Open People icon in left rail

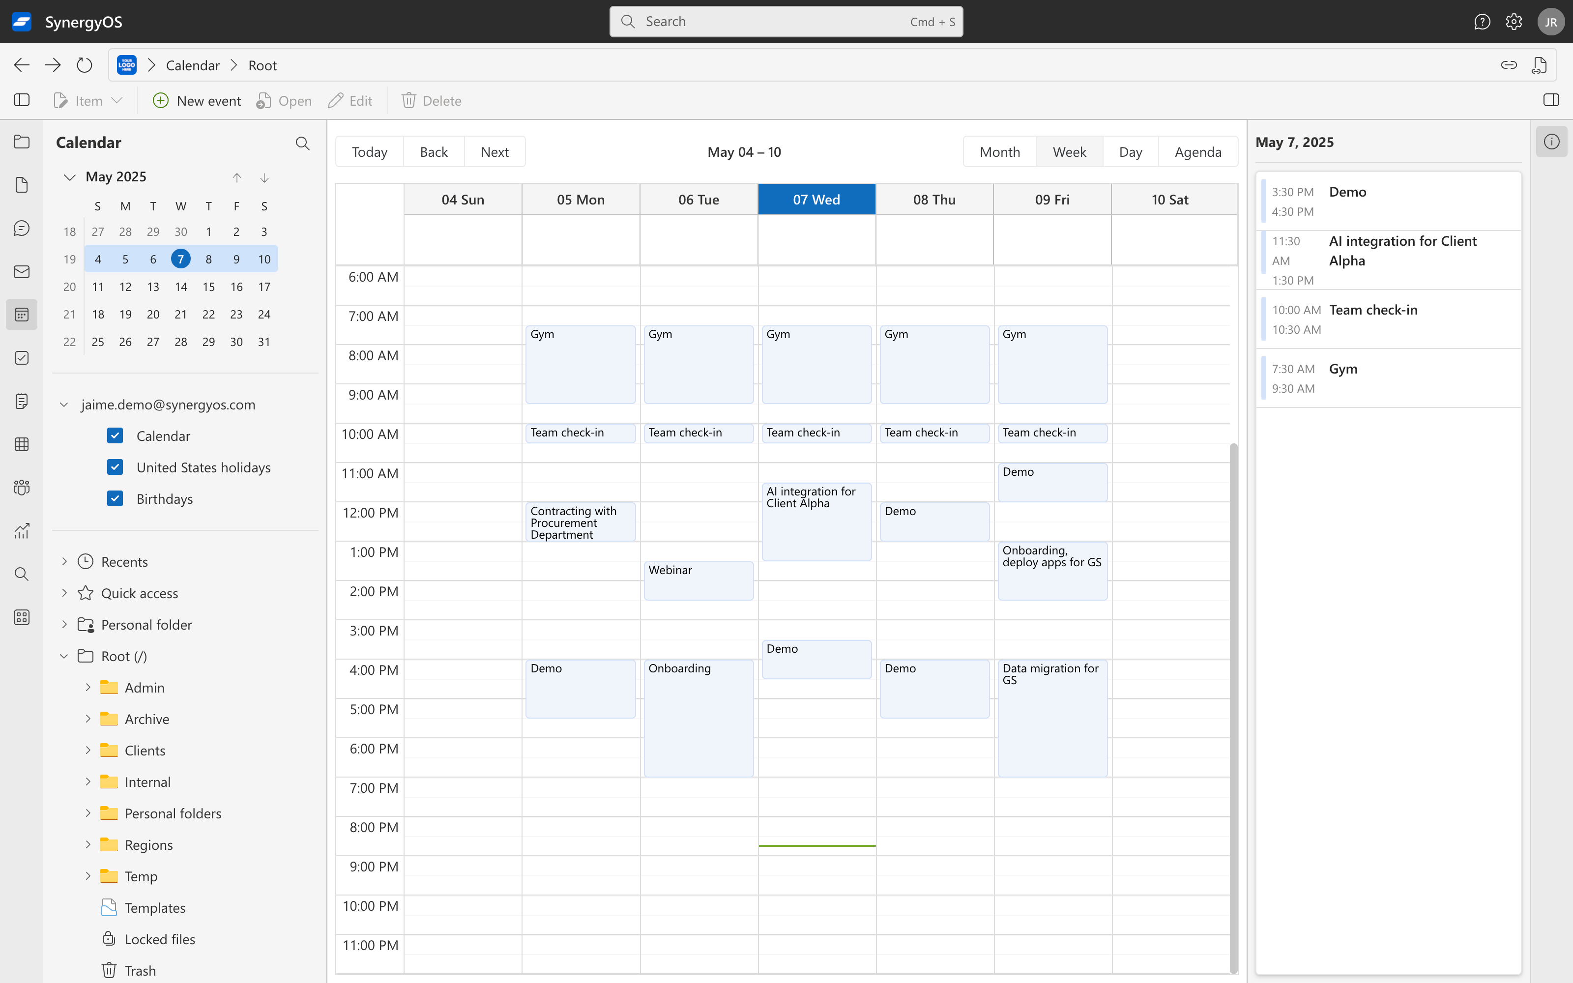click(22, 488)
